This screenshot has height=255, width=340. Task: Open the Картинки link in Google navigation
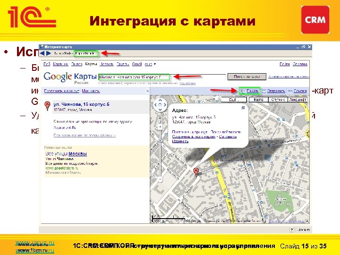pos(61,64)
